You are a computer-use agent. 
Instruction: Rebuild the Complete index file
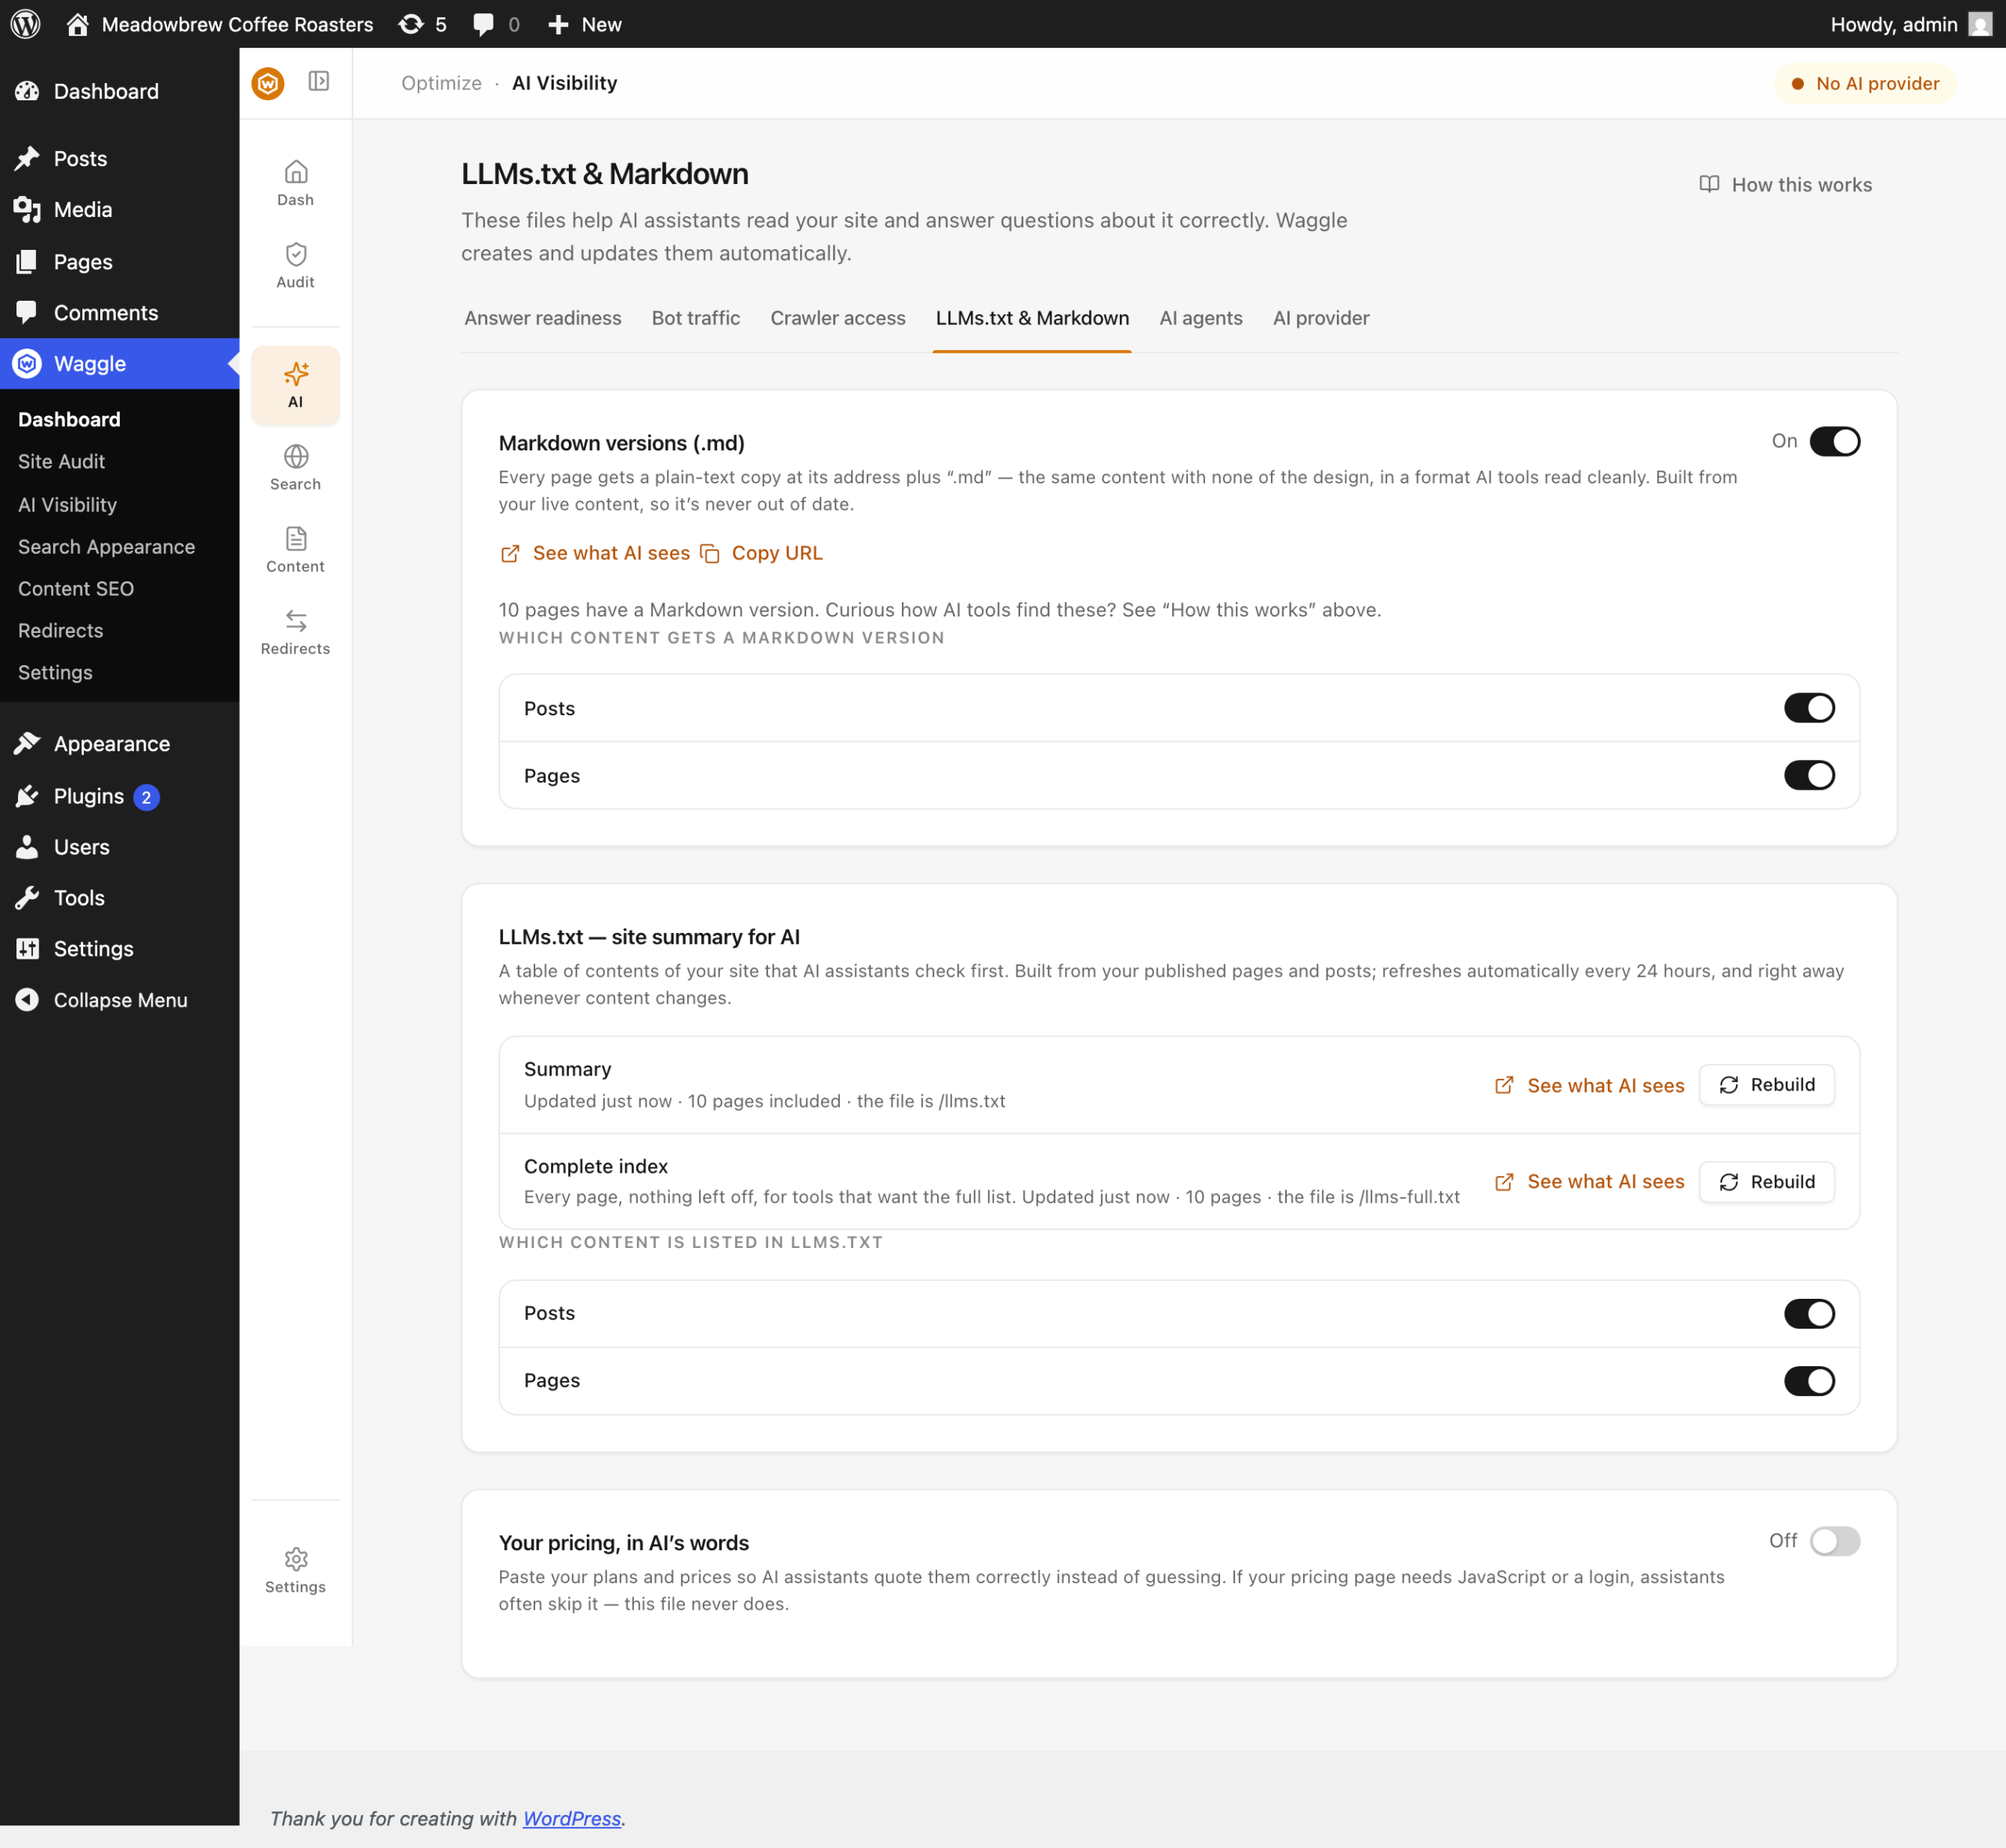[x=1767, y=1182]
